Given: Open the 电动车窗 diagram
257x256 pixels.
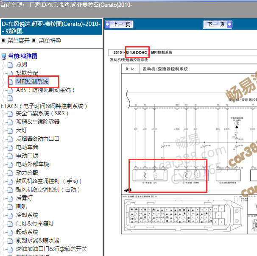Looking at the screenshot, I should click(x=27, y=147).
